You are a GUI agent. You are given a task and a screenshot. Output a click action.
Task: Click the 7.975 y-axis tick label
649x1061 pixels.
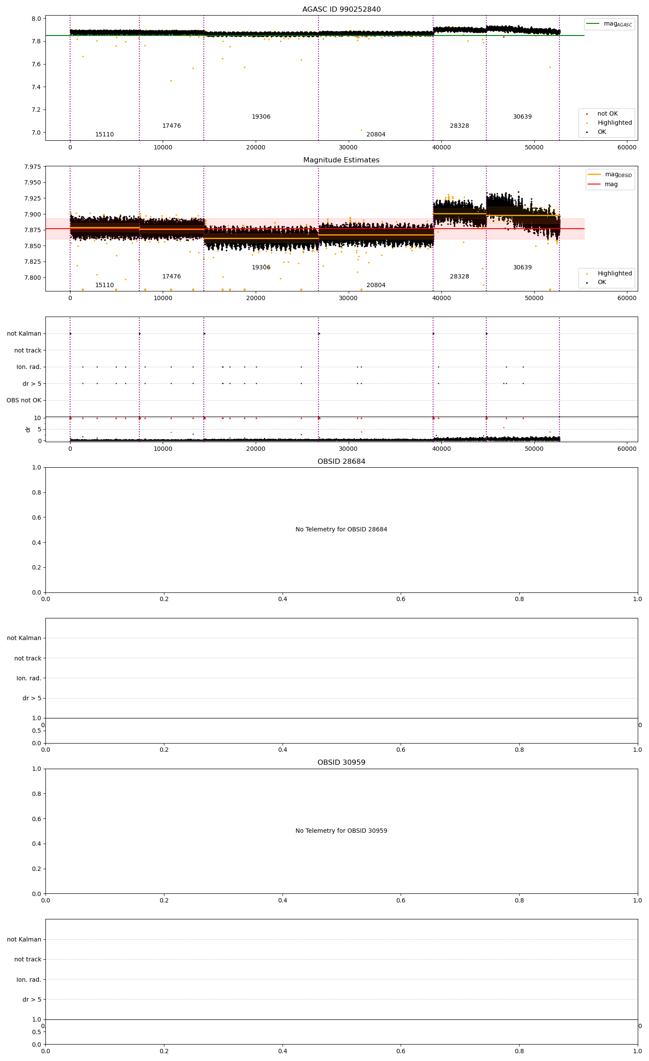(32, 167)
